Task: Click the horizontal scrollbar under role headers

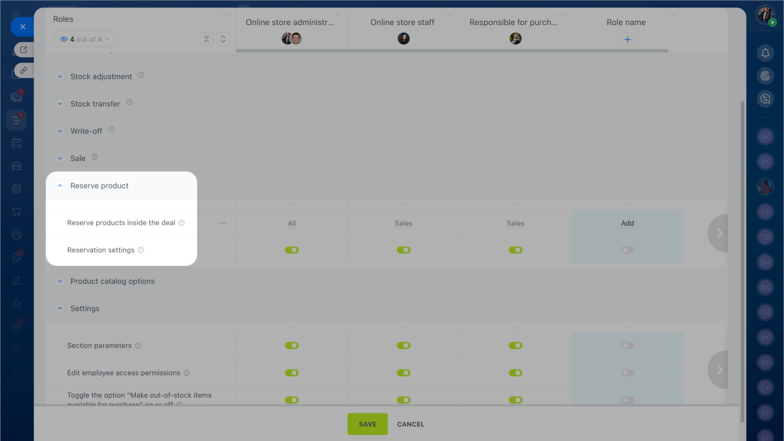Action: [451, 51]
